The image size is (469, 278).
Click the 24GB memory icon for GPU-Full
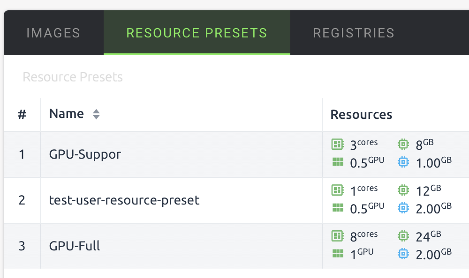pos(403,236)
